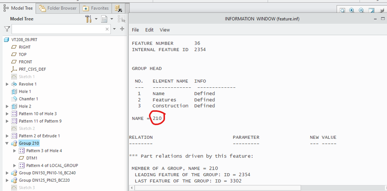Open the tree search tool tab
The height and width of the screenshot is (191, 387).
(119, 9)
